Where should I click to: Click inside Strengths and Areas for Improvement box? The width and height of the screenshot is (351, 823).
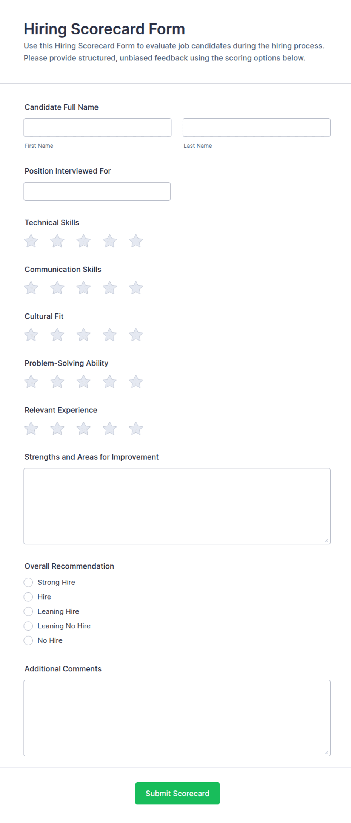(177, 506)
